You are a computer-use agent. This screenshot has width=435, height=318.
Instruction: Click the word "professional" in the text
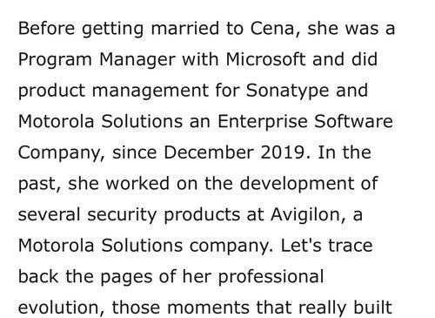(x=271, y=277)
